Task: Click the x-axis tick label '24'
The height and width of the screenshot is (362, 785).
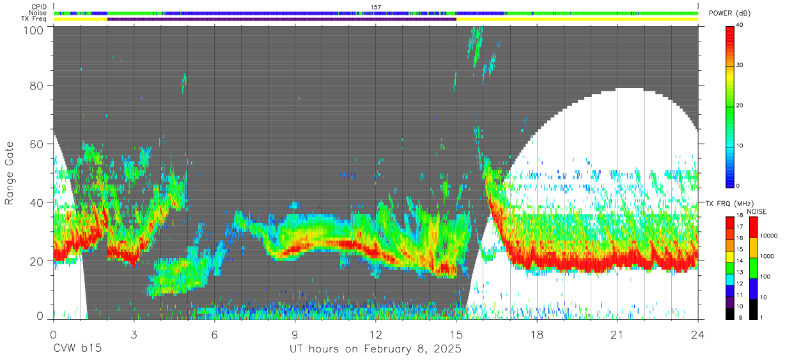Action: tap(697, 335)
